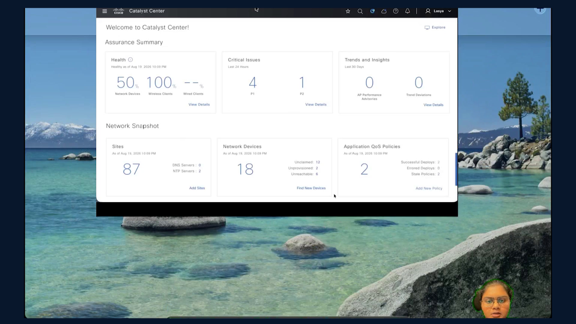
Task: Click the Unprovisioned 2 value
Action: (x=317, y=168)
